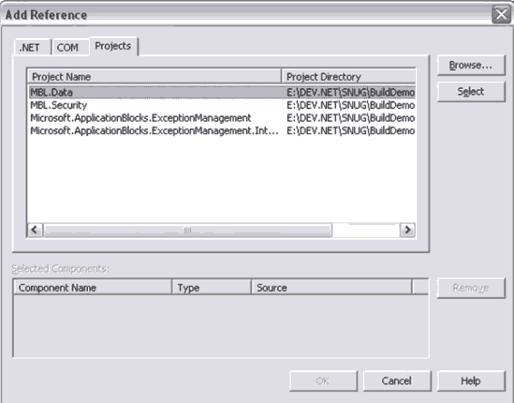
Task: Choose the MBL.Security project
Action: coord(222,105)
